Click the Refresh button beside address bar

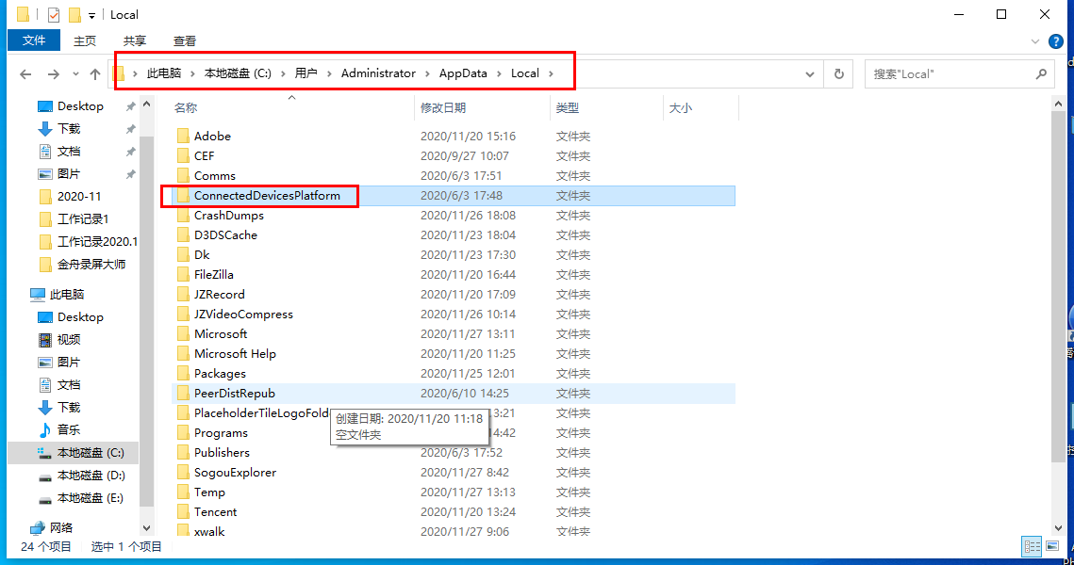pyautogui.click(x=837, y=73)
